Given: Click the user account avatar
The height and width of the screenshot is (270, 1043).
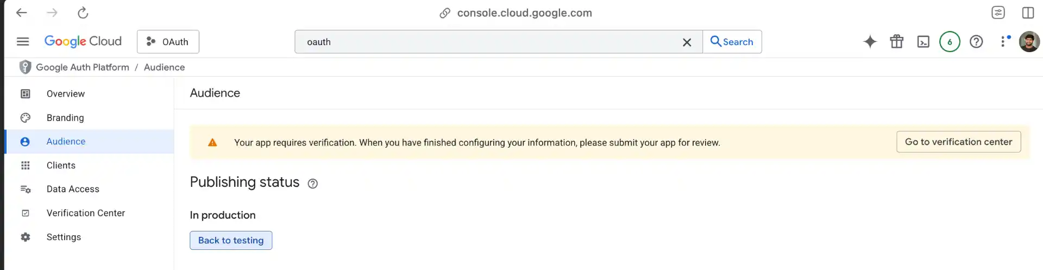Looking at the screenshot, I should 1029,42.
